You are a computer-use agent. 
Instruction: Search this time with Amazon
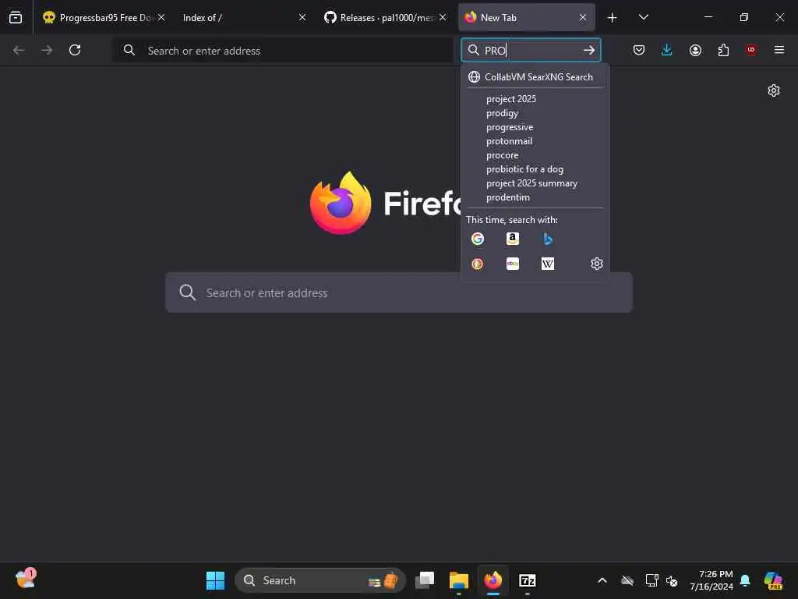(x=513, y=239)
